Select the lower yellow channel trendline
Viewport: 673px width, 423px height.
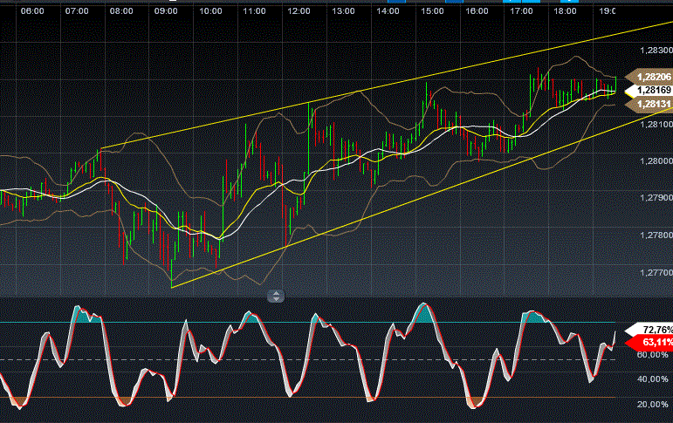pyautogui.click(x=421, y=198)
